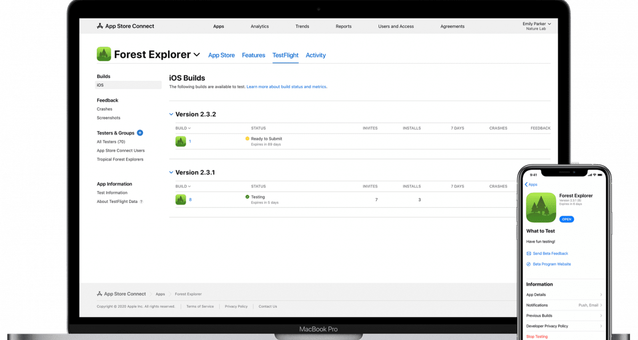Open Contact Us footer link
Screen dimensions: 638x340
point(268,307)
